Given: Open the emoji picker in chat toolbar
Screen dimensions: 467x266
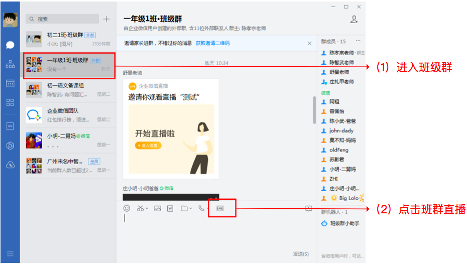Looking at the screenshot, I should [x=127, y=208].
